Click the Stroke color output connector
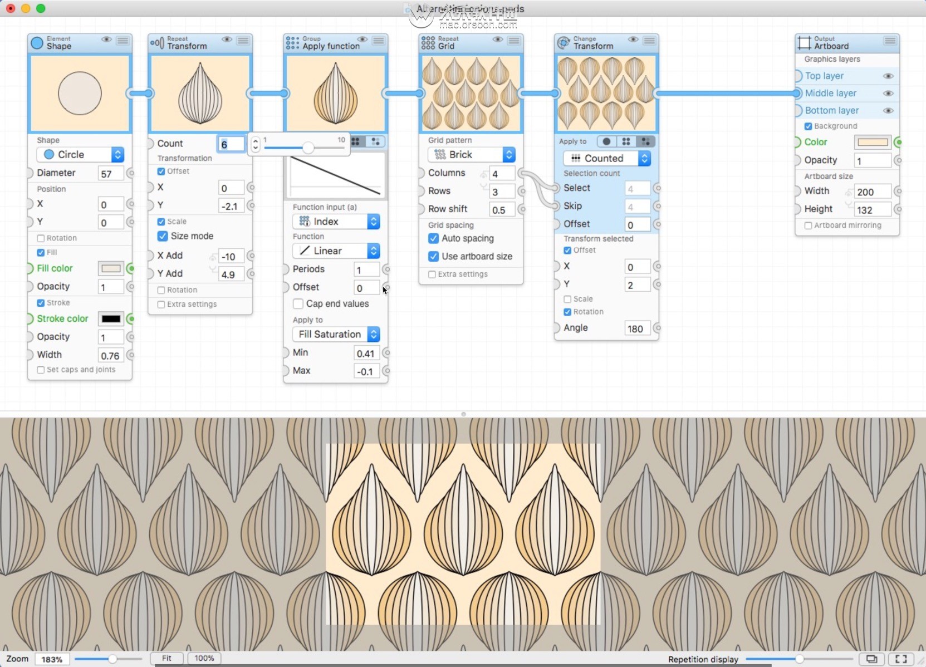The image size is (926, 667). (x=131, y=318)
